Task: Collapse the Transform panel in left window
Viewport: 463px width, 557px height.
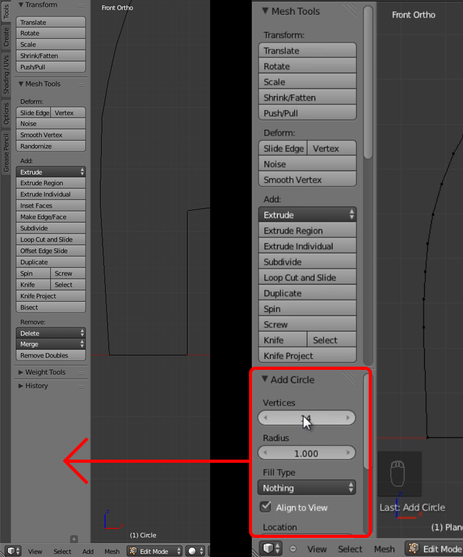Action: pyautogui.click(x=21, y=4)
